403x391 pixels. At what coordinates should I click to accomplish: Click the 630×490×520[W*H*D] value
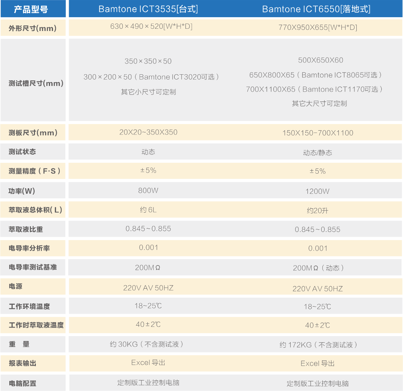tap(151, 26)
